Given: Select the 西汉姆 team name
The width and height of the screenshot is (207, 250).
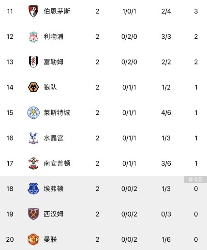Looking at the screenshot, I should pos(54,214).
